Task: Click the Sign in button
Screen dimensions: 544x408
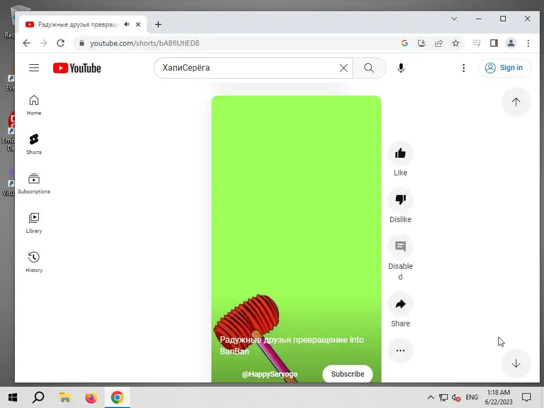Action: coord(505,67)
